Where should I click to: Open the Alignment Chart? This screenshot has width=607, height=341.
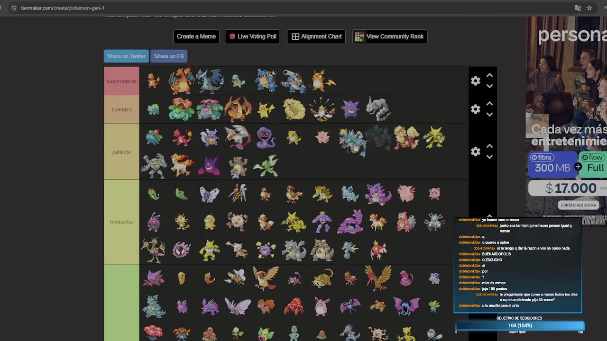tap(316, 36)
